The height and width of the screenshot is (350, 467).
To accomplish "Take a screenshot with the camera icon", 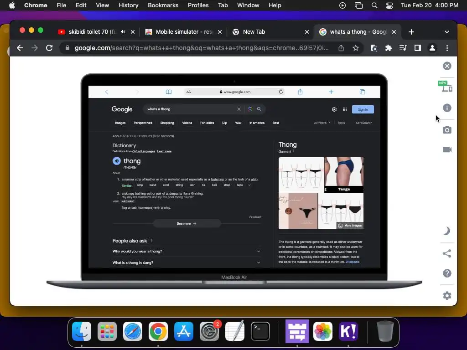I will click(447, 130).
